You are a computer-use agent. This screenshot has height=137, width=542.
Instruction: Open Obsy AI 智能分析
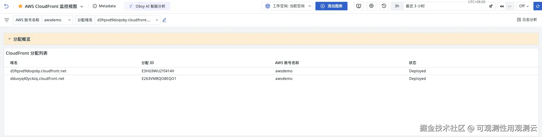(x=147, y=6)
